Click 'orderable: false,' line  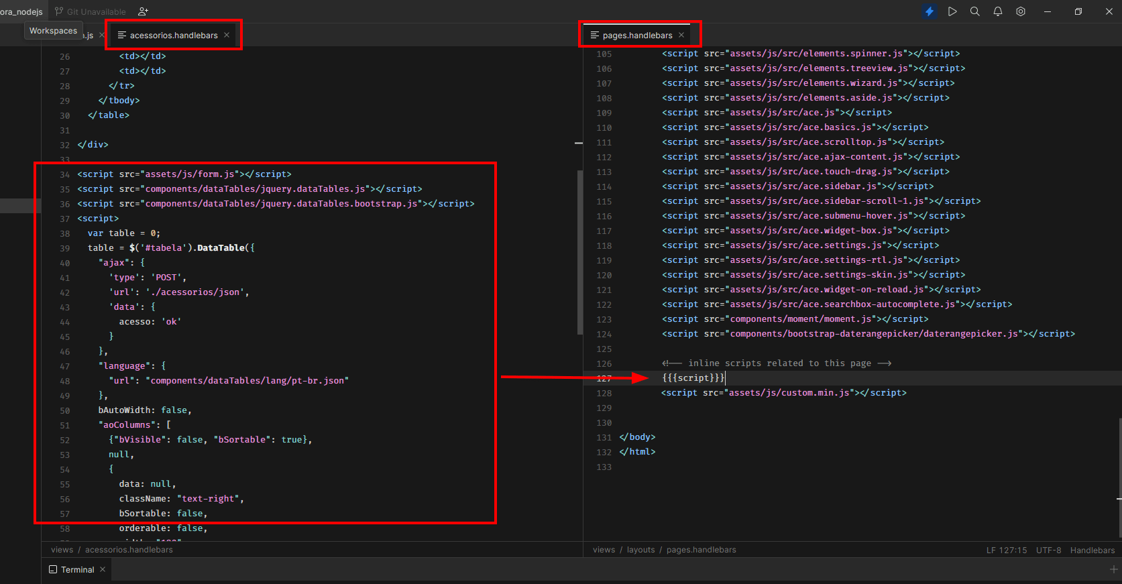[x=164, y=528]
